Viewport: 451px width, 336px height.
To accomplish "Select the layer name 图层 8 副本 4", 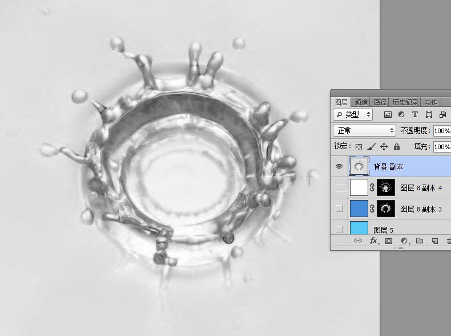I will coord(421,188).
